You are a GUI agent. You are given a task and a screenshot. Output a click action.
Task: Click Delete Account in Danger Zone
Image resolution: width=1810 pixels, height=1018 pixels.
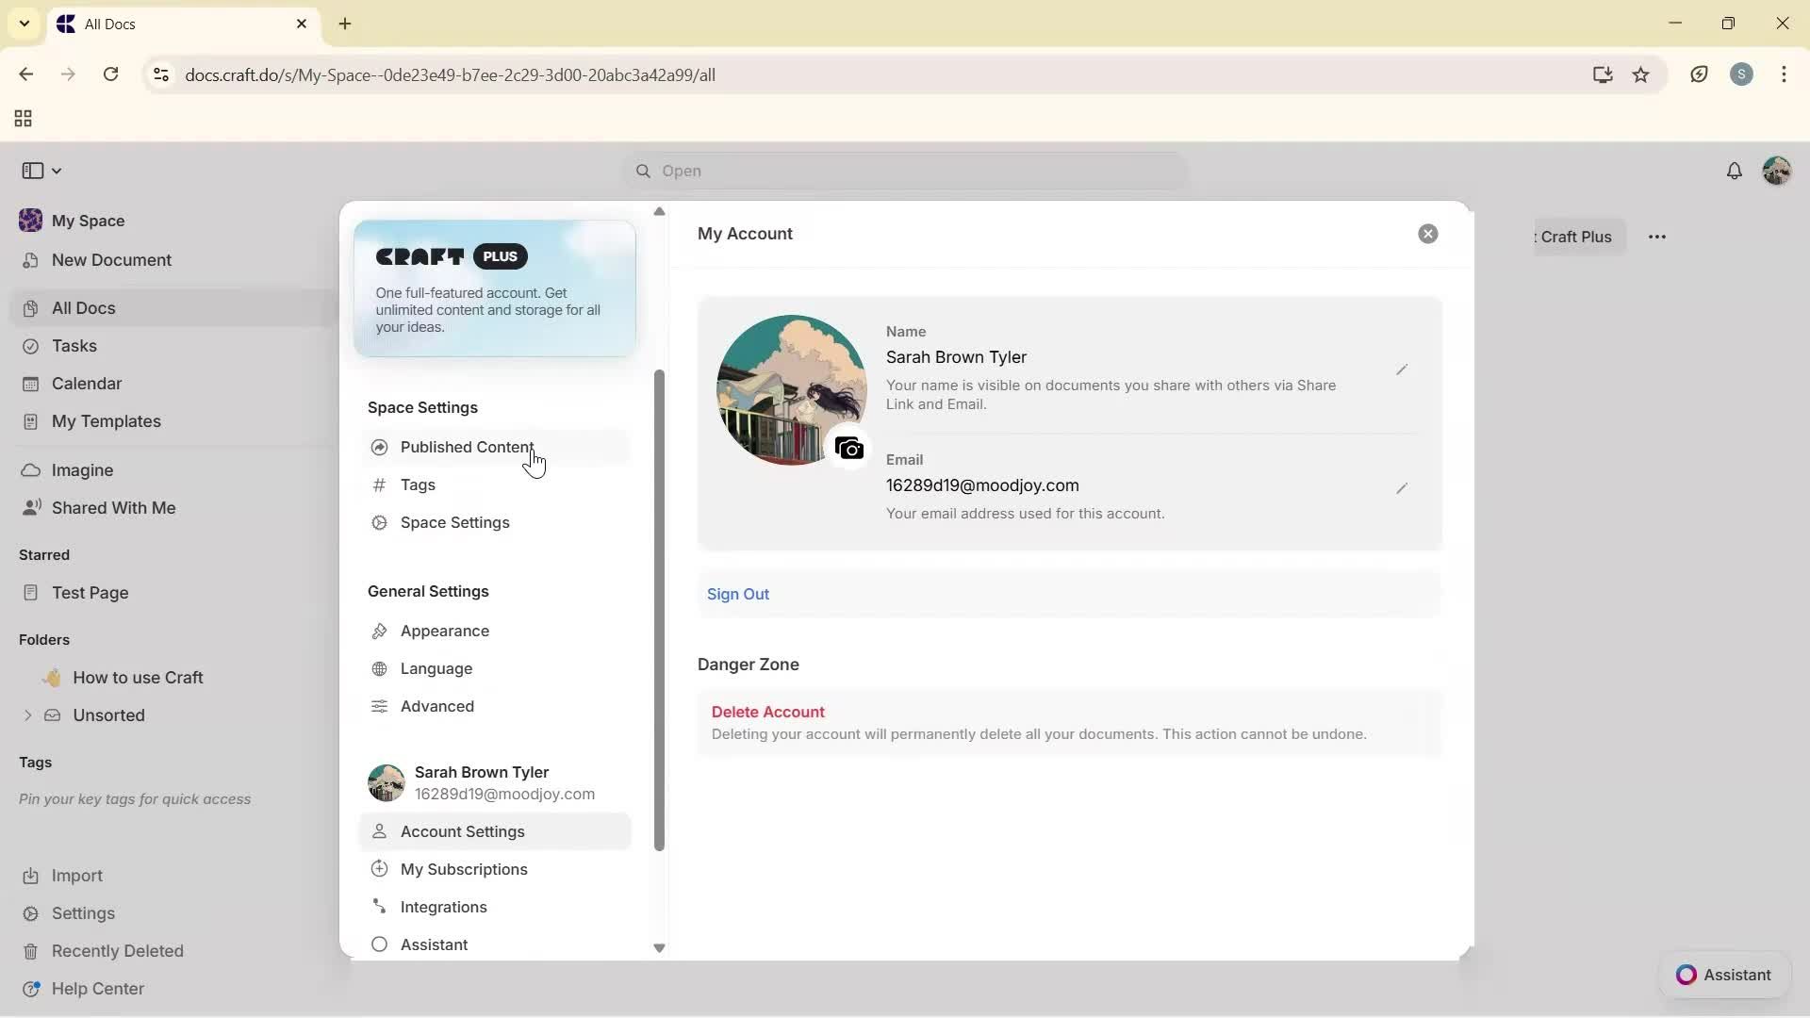[x=767, y=711]
